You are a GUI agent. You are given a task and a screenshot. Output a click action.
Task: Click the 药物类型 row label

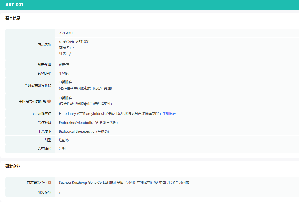pos(44,74)
